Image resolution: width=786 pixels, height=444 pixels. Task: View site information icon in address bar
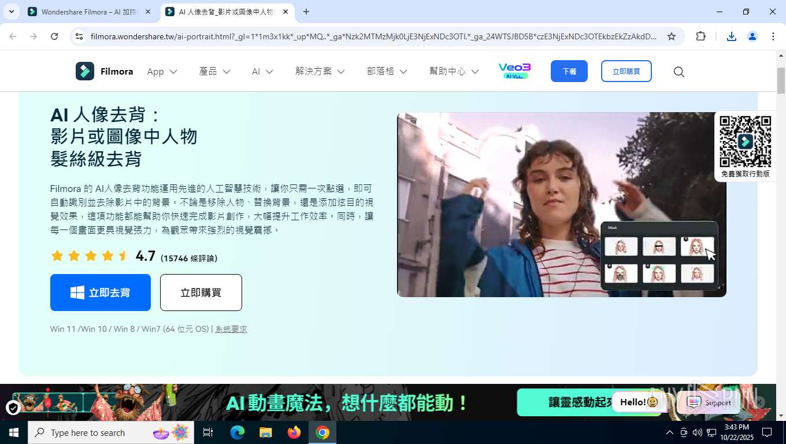pos(79,36)
